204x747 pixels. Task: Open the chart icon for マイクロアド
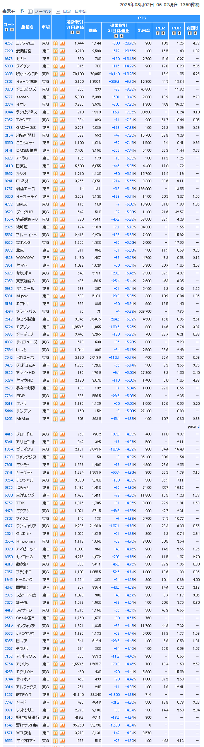click(x=62, y=740)
